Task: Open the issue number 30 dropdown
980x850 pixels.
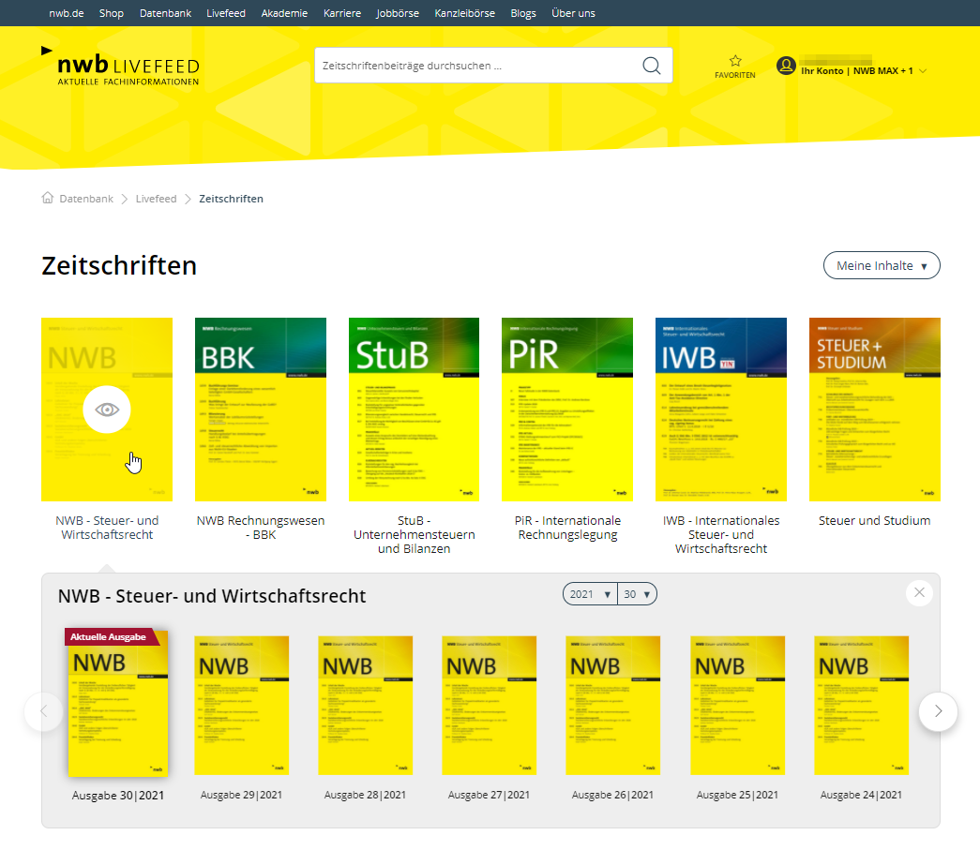Action: pyautogui.click(x=638, y=594)
